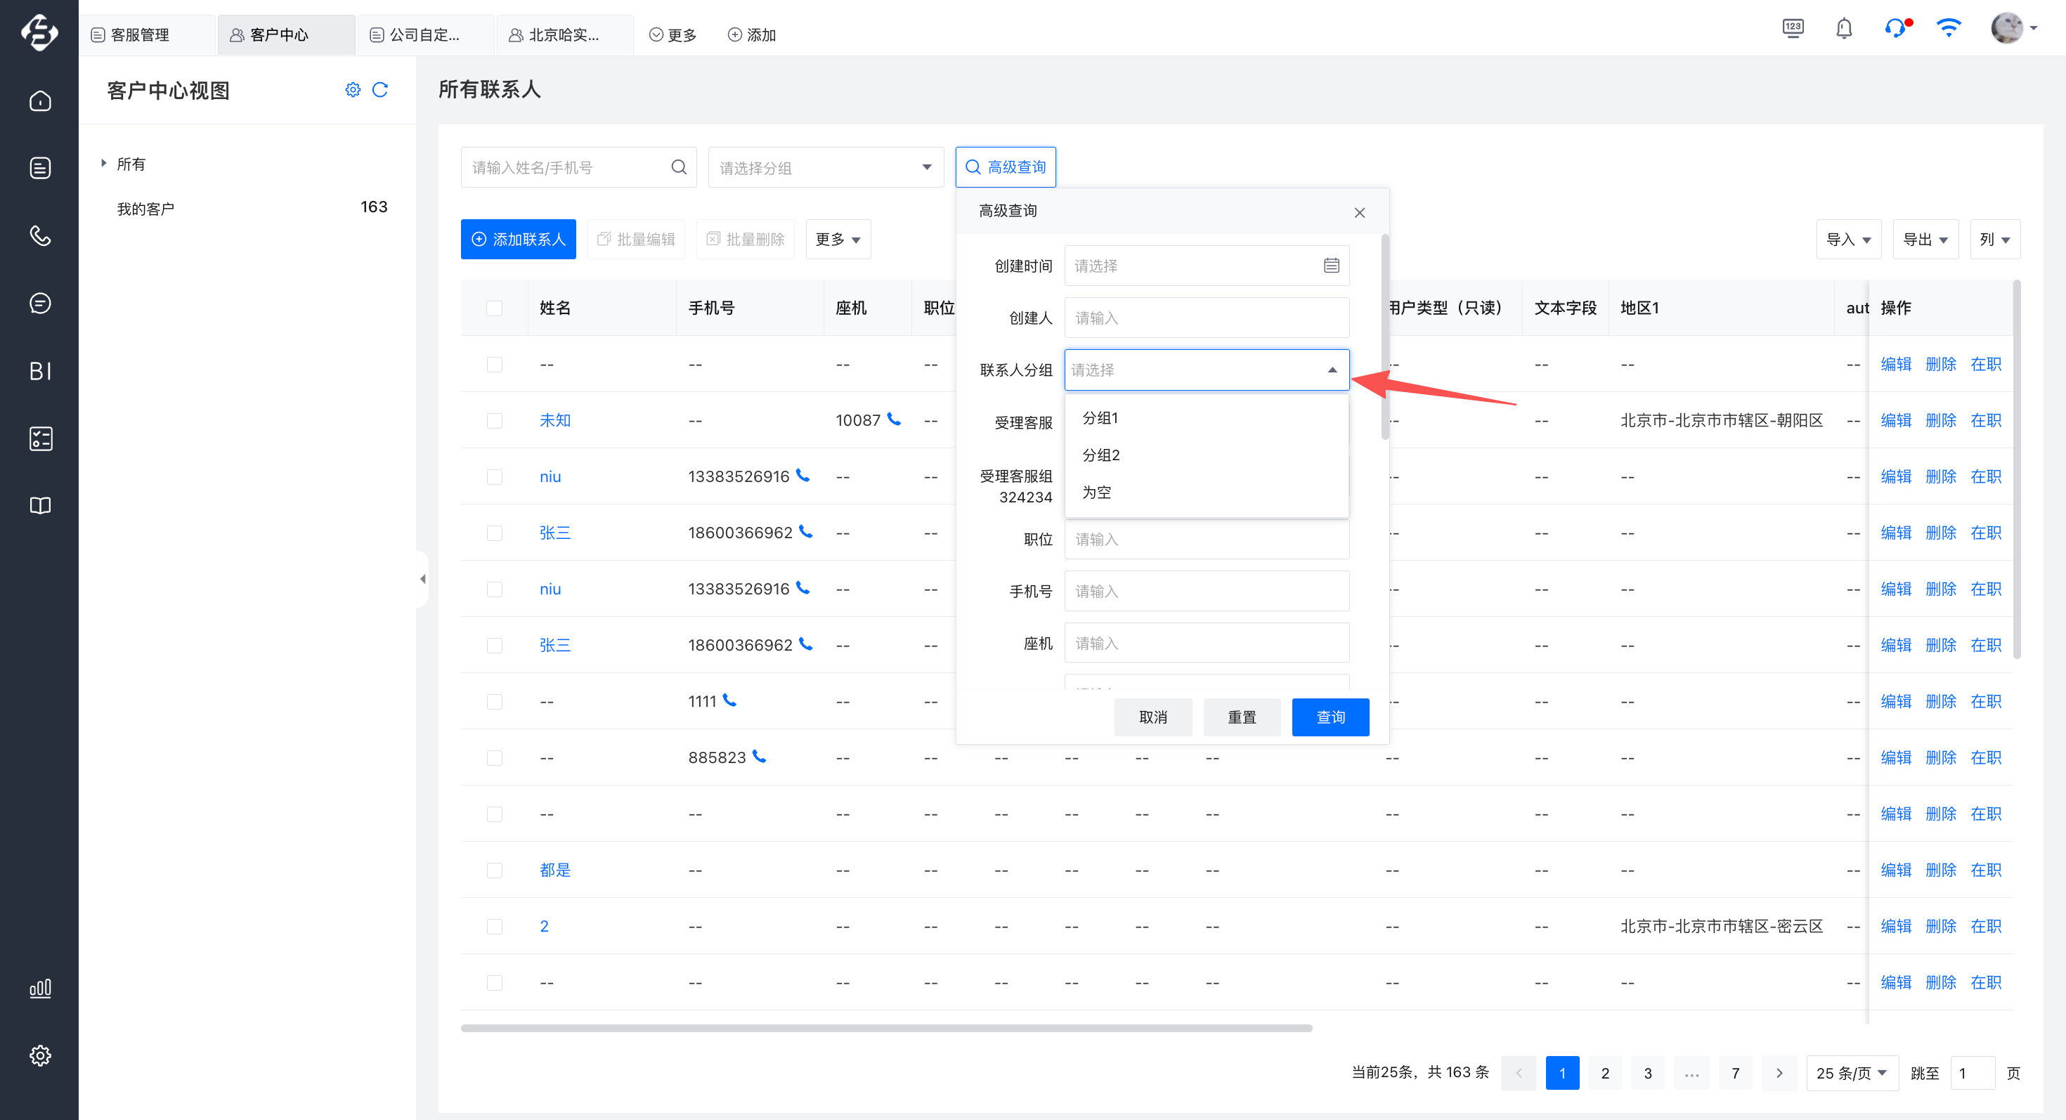Click the phone icon in left sidebar
Viewport: 2066px width, 1120px height.
(x=40, y=235)
